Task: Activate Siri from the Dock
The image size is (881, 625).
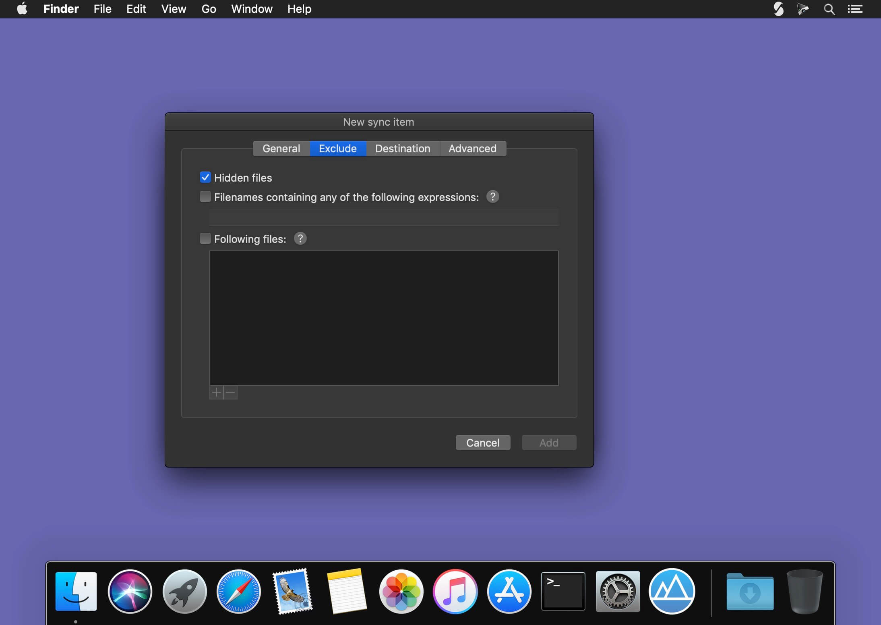Action: click(130, 591)
